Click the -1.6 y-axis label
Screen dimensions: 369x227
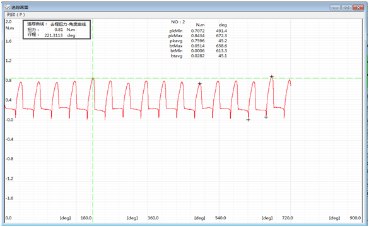9,198
